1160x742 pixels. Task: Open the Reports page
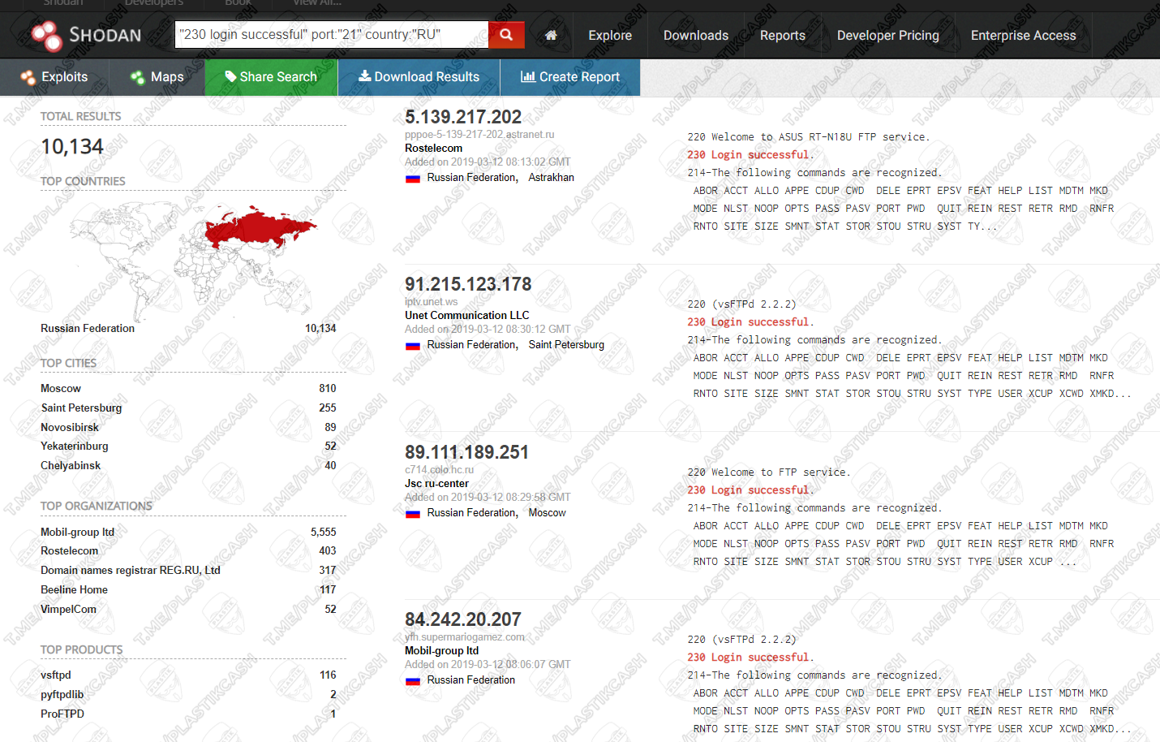pos(782,36)
